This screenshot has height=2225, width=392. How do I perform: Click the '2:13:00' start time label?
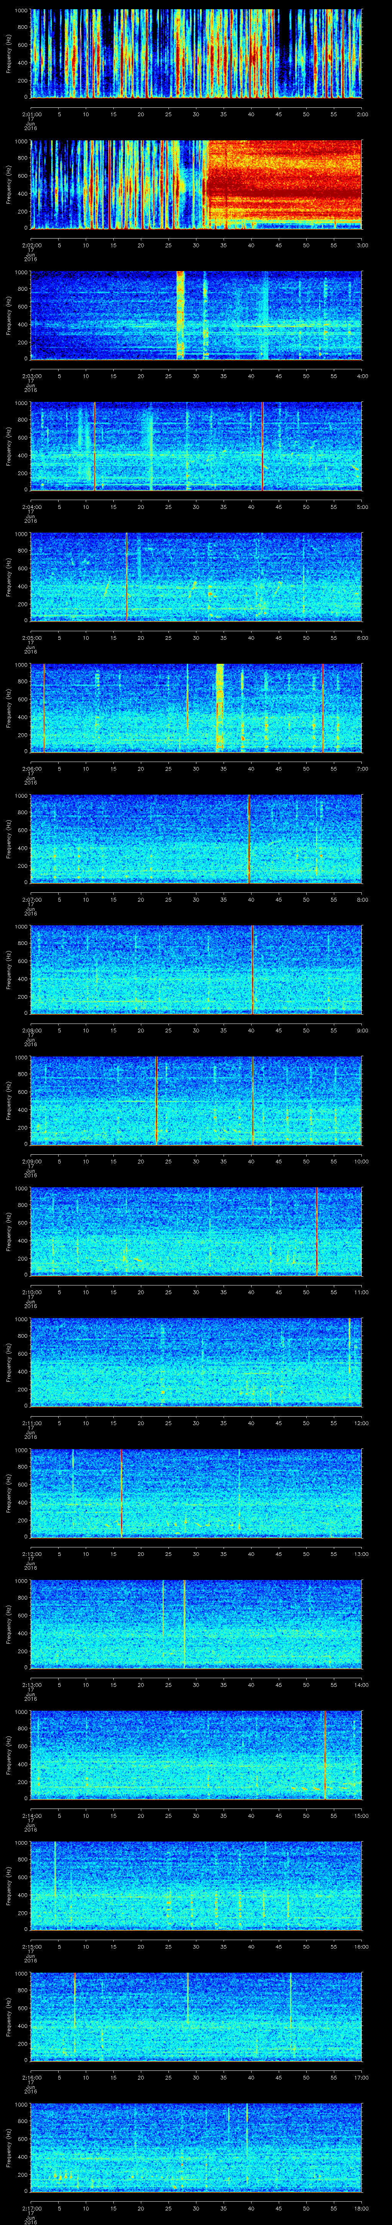pos(31,1685)
